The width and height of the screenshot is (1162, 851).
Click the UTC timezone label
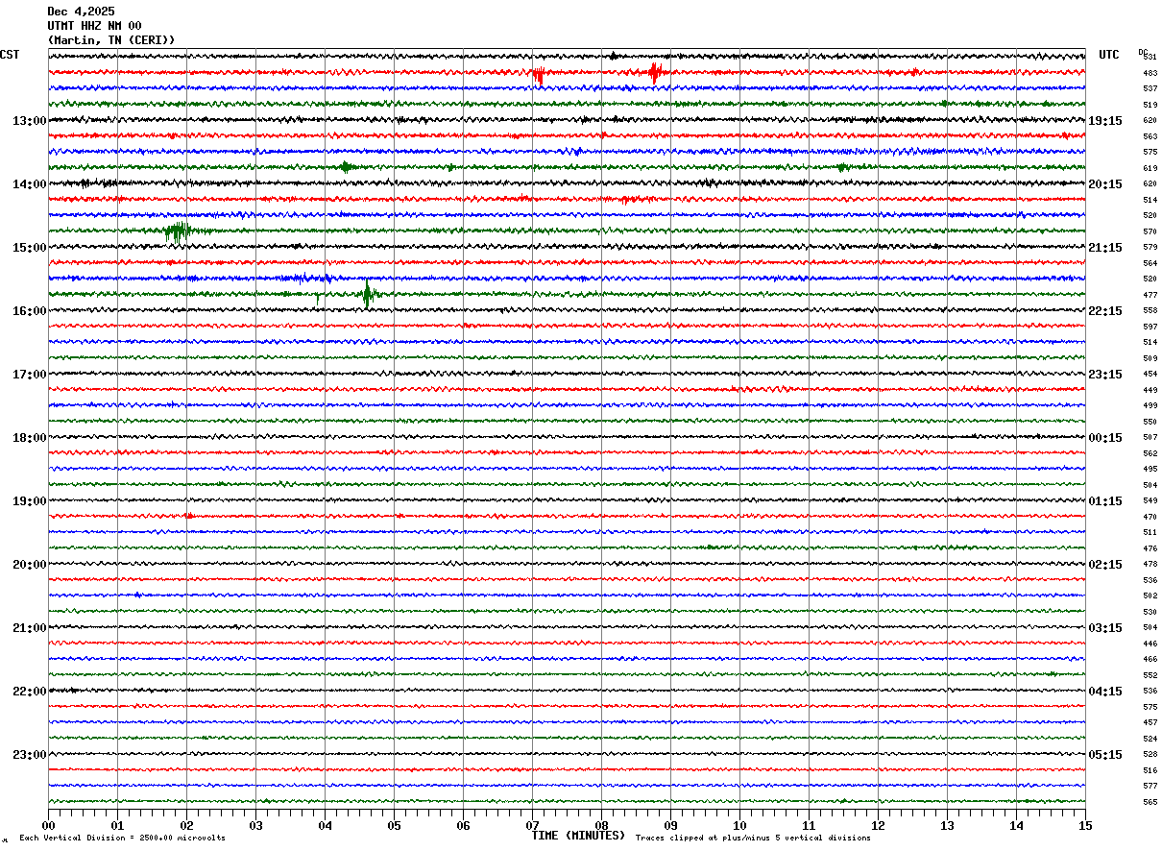click(x=1109, y=55)
